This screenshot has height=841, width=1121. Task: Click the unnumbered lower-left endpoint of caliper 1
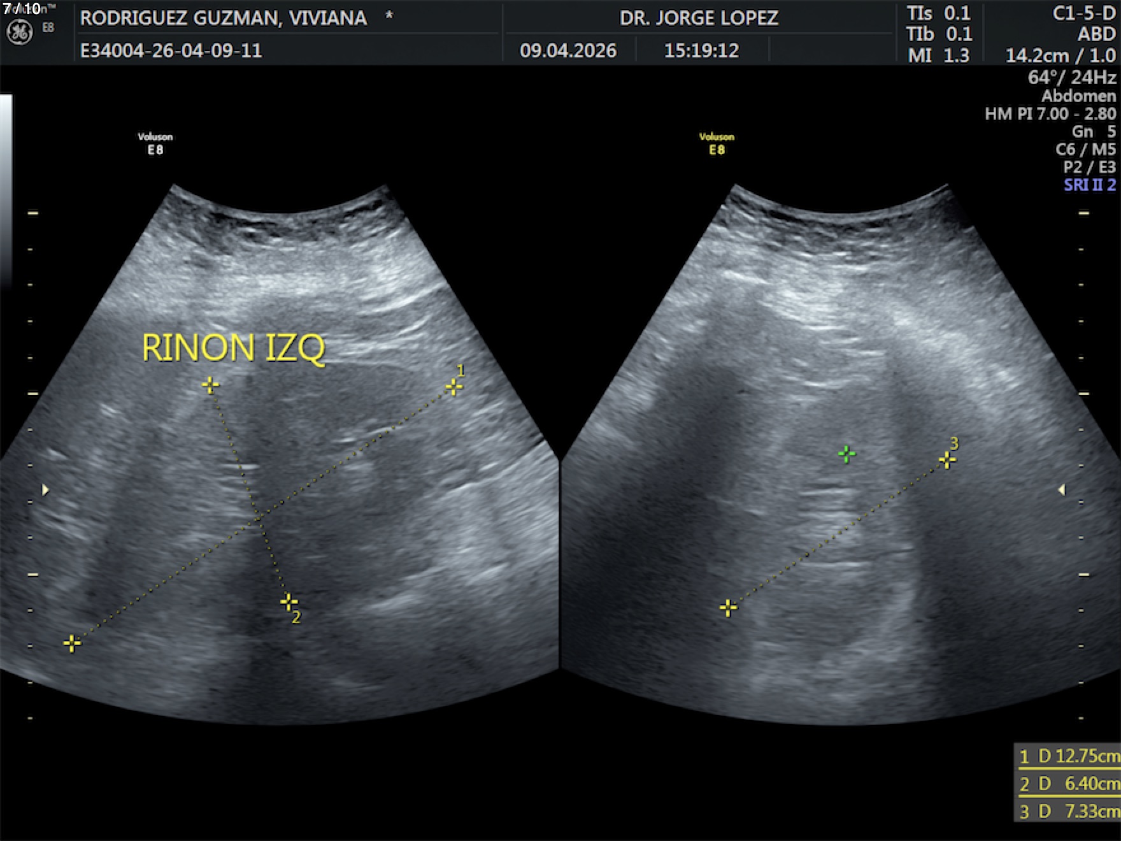72,643
